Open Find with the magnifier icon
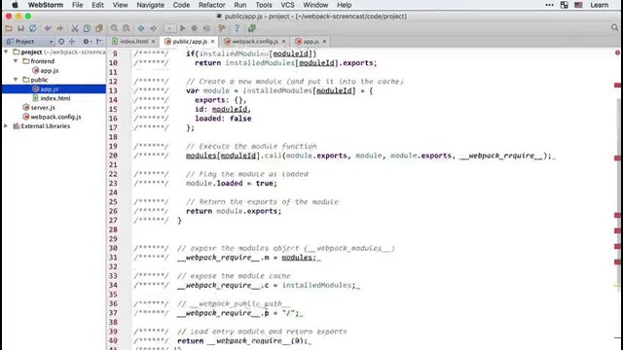Screen dimensions: 623x350 (114, 28)
